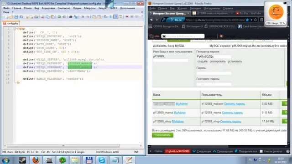Open the Кодировки menu in Notepad++
292x164 pixels.
[x=48, y=8]
